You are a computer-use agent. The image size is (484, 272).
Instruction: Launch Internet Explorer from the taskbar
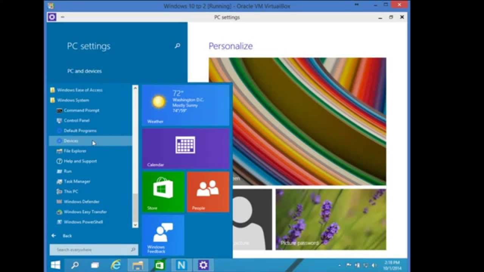[x=116, y=265]
